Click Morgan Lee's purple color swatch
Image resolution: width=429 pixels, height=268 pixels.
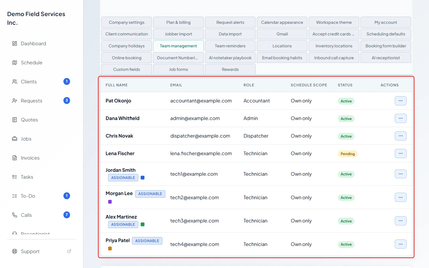coord(110,202)
